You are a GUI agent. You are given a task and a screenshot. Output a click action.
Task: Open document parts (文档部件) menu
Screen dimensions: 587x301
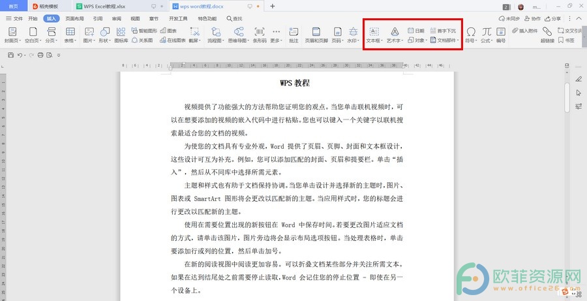click(445, 40)
